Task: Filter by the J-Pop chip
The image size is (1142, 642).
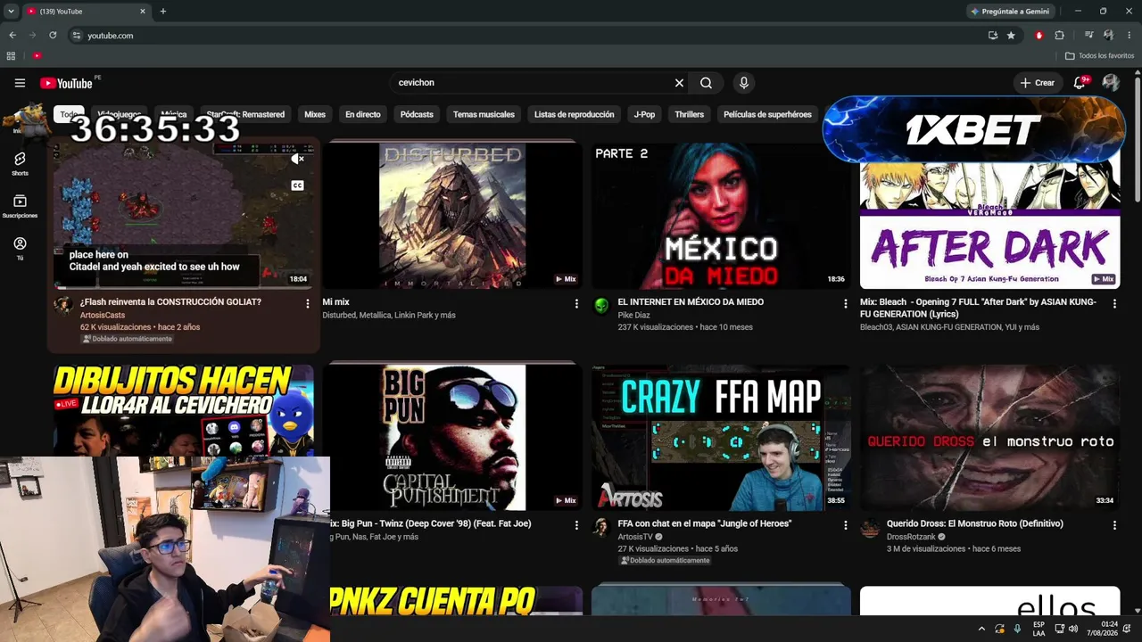Action: tap(644, 114)
